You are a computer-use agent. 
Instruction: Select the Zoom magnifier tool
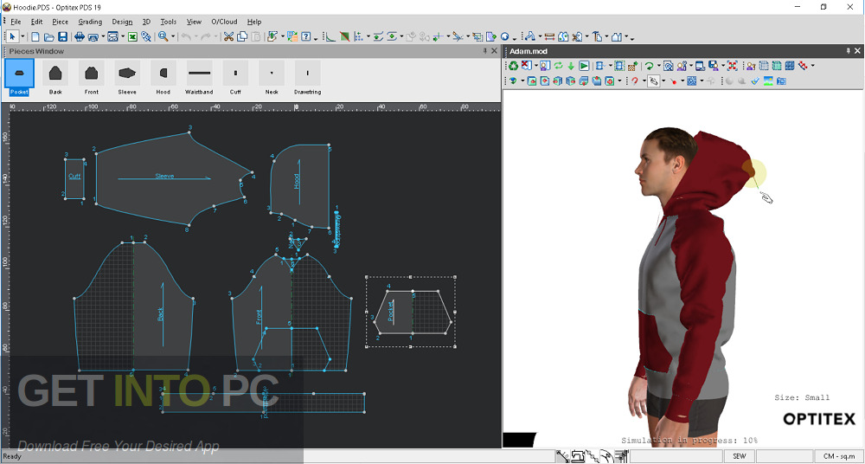[163, 37]
